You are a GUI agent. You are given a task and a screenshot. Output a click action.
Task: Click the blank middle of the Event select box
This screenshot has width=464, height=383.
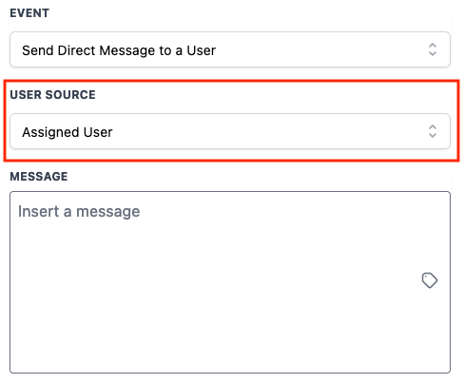click(x=317, y=49)
